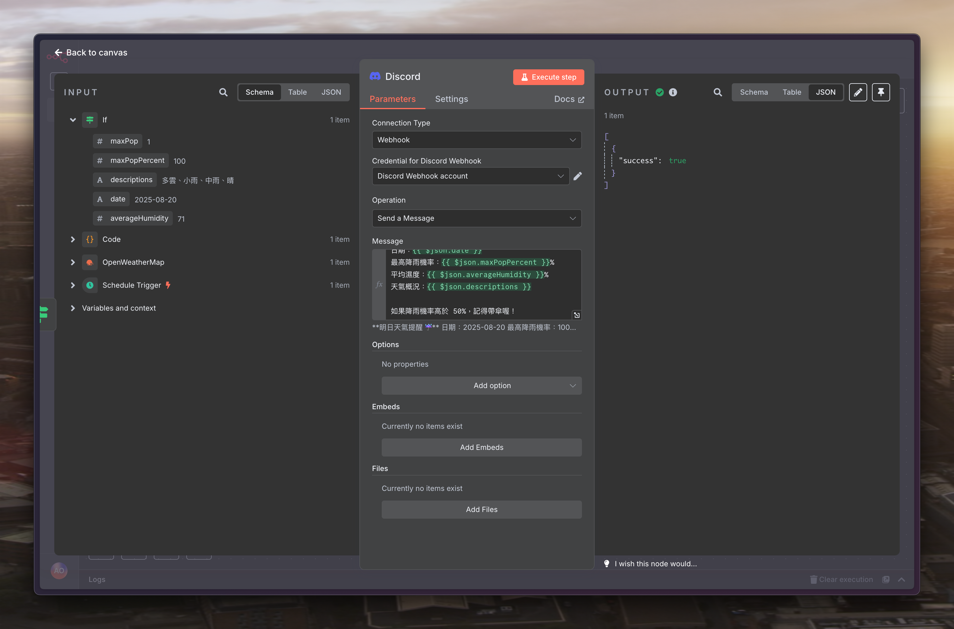Click the Execute step button
This screenshot has width=954, height=629.
point(548,77)
